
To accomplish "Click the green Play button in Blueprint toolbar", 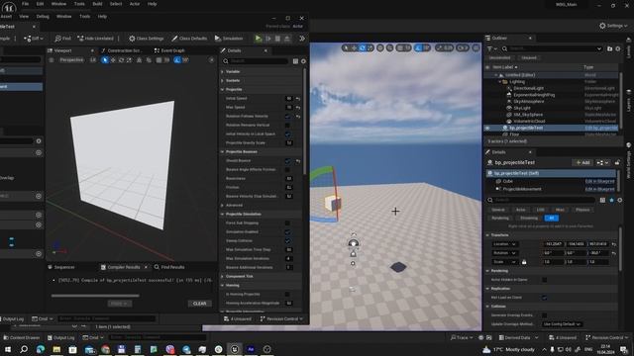I will coord(258,39).
